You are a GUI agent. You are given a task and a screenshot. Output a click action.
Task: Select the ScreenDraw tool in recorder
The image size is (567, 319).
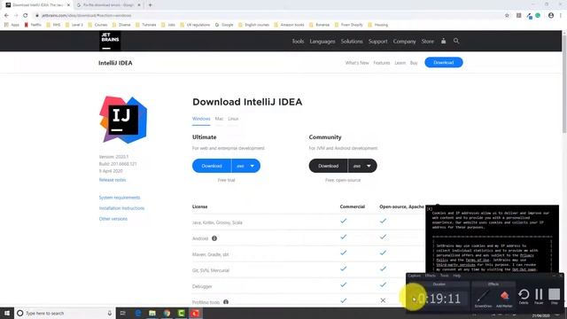click(483, 299)
